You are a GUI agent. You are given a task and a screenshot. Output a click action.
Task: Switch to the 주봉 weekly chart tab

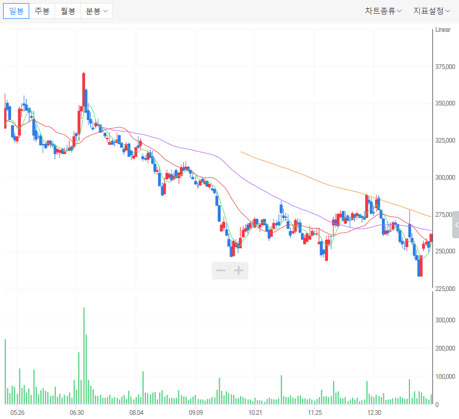42,11
